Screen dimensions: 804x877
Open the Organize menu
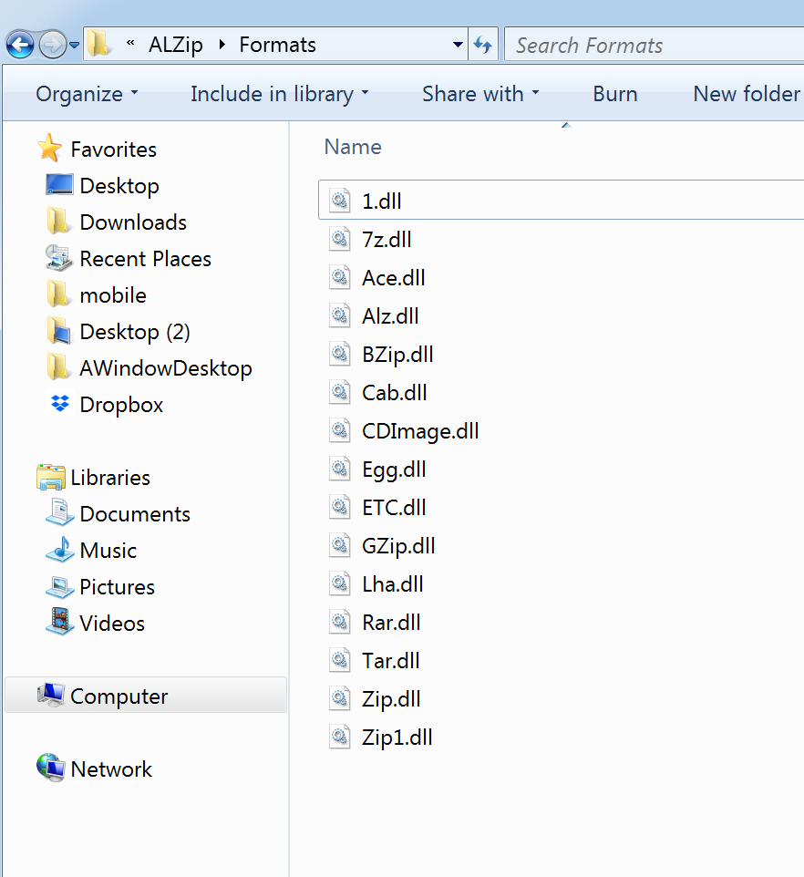click(87, 94)
